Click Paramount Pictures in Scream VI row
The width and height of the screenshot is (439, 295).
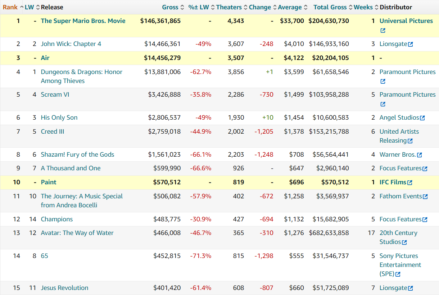coord(408,95)
